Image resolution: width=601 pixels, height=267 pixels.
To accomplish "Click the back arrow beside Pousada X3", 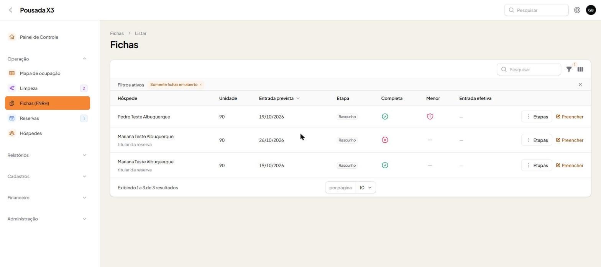I will click(11, 10).
